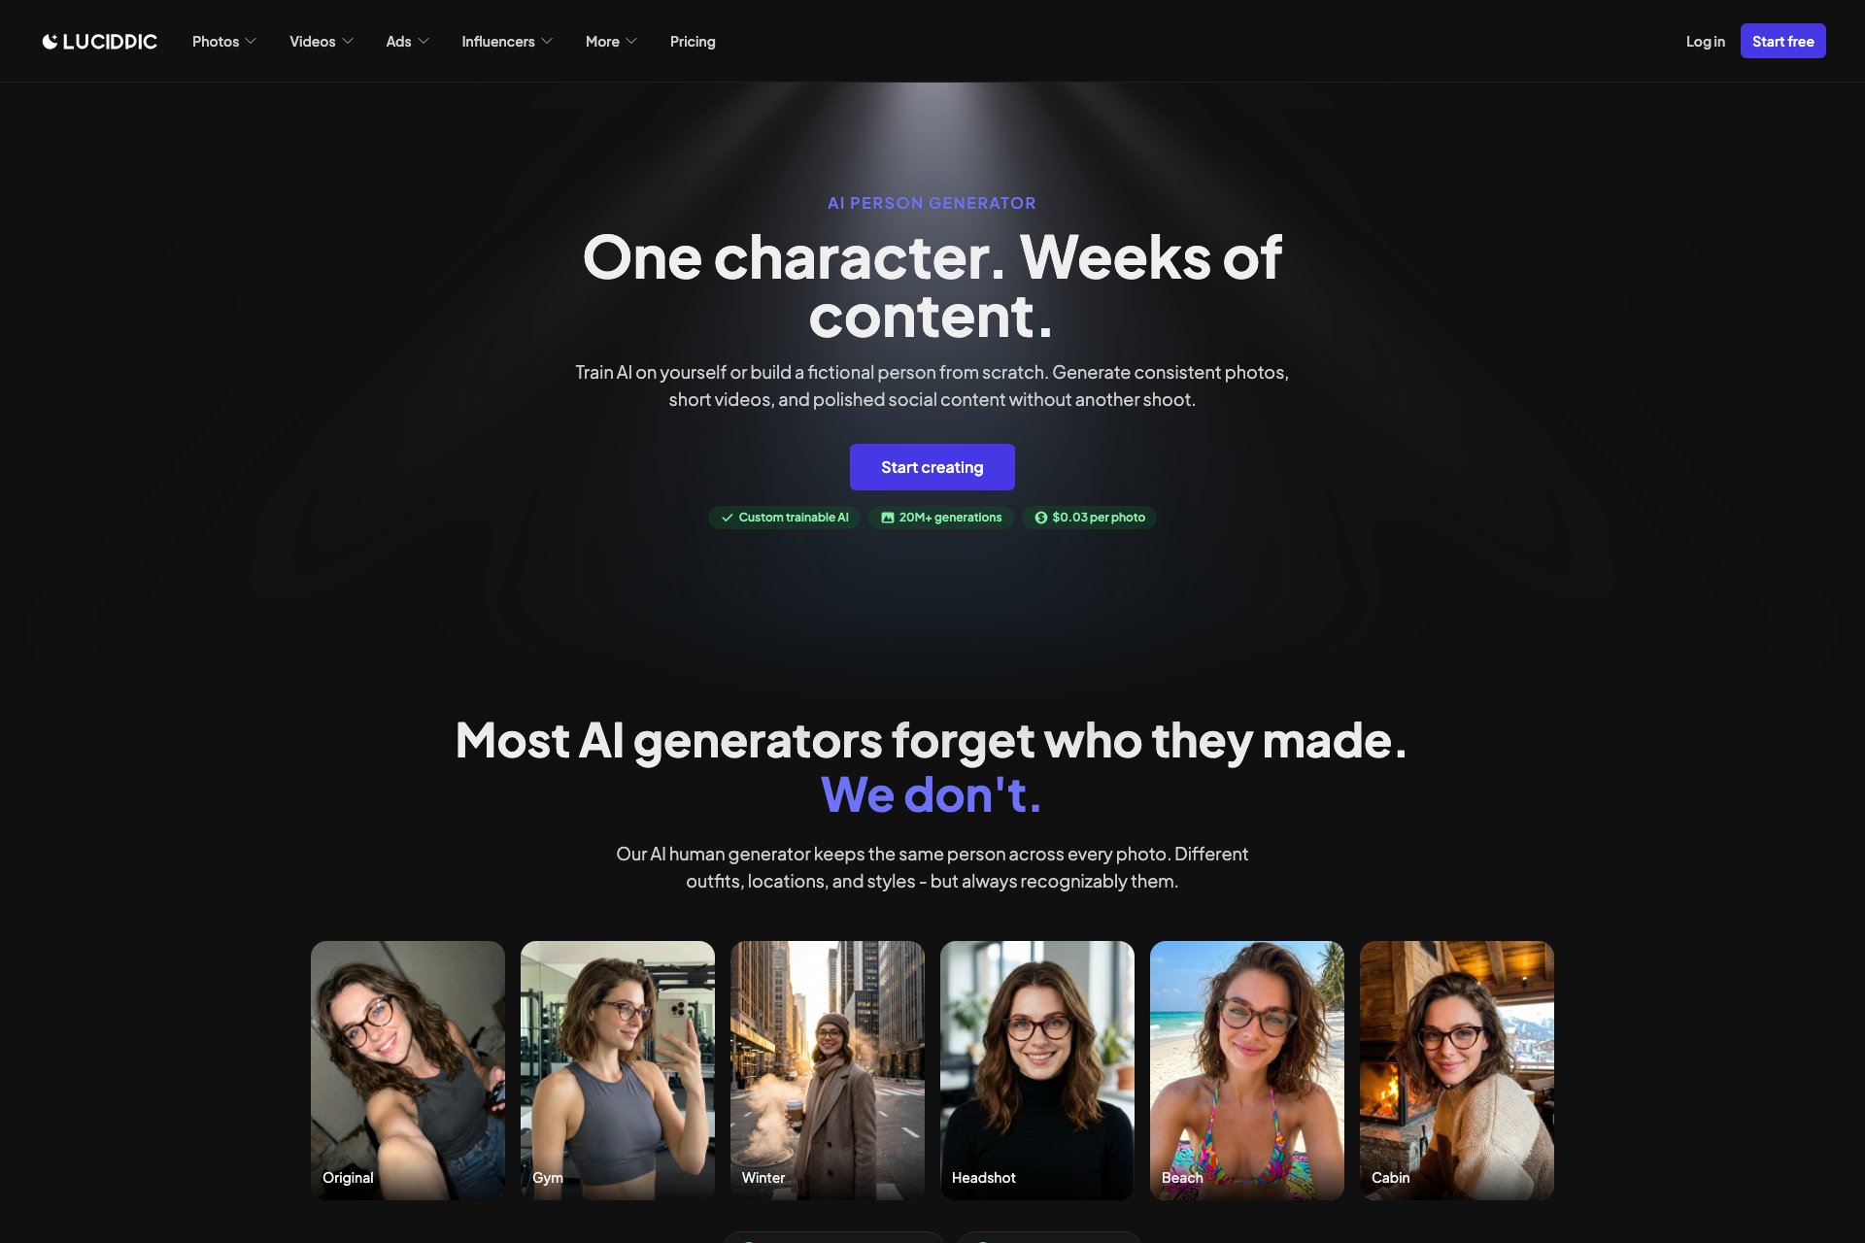Viewport: 1865px width, 1243px height.
Task: View the Winter street photo thumbnail
Action: [x=828, y=1070]
